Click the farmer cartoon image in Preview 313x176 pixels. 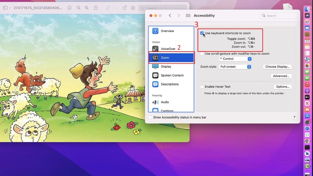(x=95, y=78)
